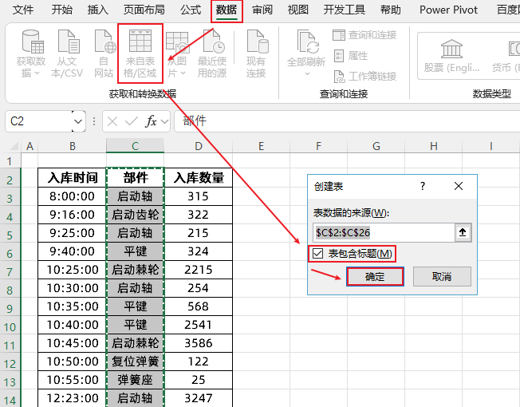The image size is (520, 407).
Task: Click the formula bar containing 部件
Action: tap(347, 121)
